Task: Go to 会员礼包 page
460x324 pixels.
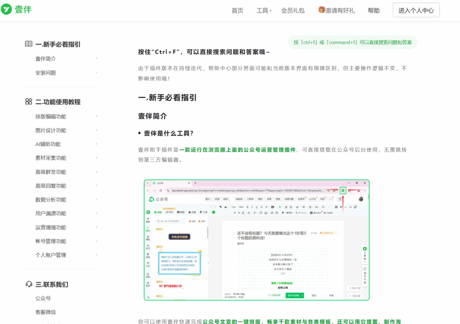Action: [293, 11]
